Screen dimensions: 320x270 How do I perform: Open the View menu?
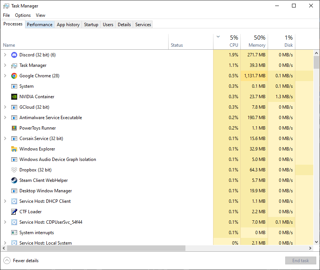[x=40, y=15]
